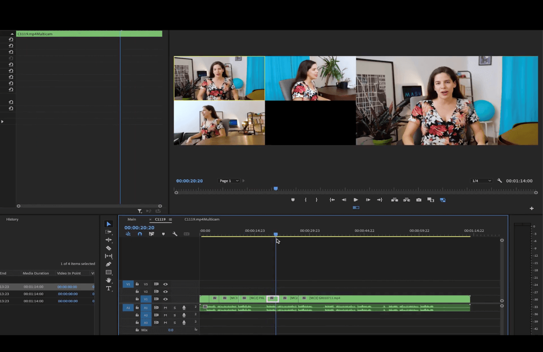Select the Razor tool
Viewport: 543px width, 352px height.
coord(109,248)
